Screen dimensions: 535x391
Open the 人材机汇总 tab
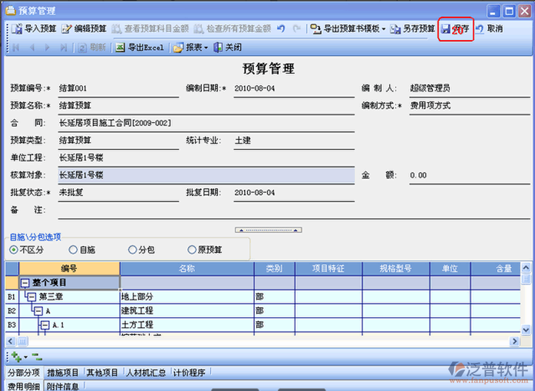(x=147, y=373)
